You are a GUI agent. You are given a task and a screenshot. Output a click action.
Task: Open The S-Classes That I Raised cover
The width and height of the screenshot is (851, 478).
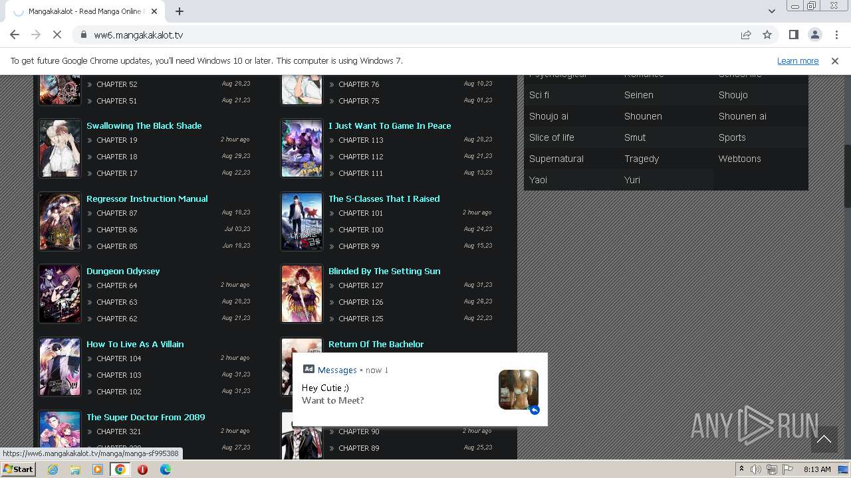[x=302, y=221]
